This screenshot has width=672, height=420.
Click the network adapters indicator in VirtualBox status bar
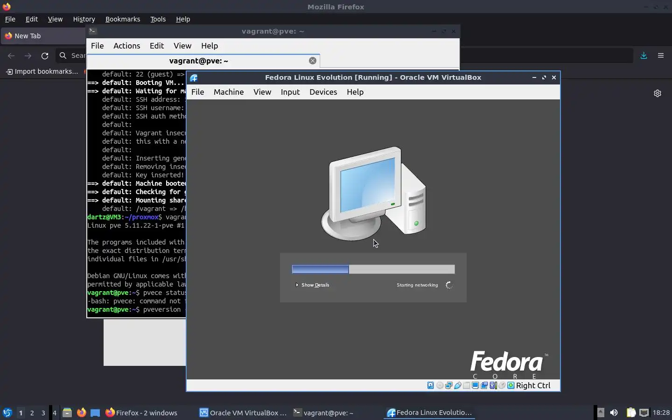coord(448,385)
